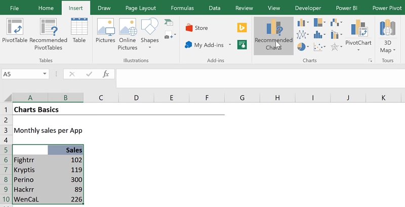Open the Charts dialog launcher
The image size is (405, 207).
coord(370,61)
